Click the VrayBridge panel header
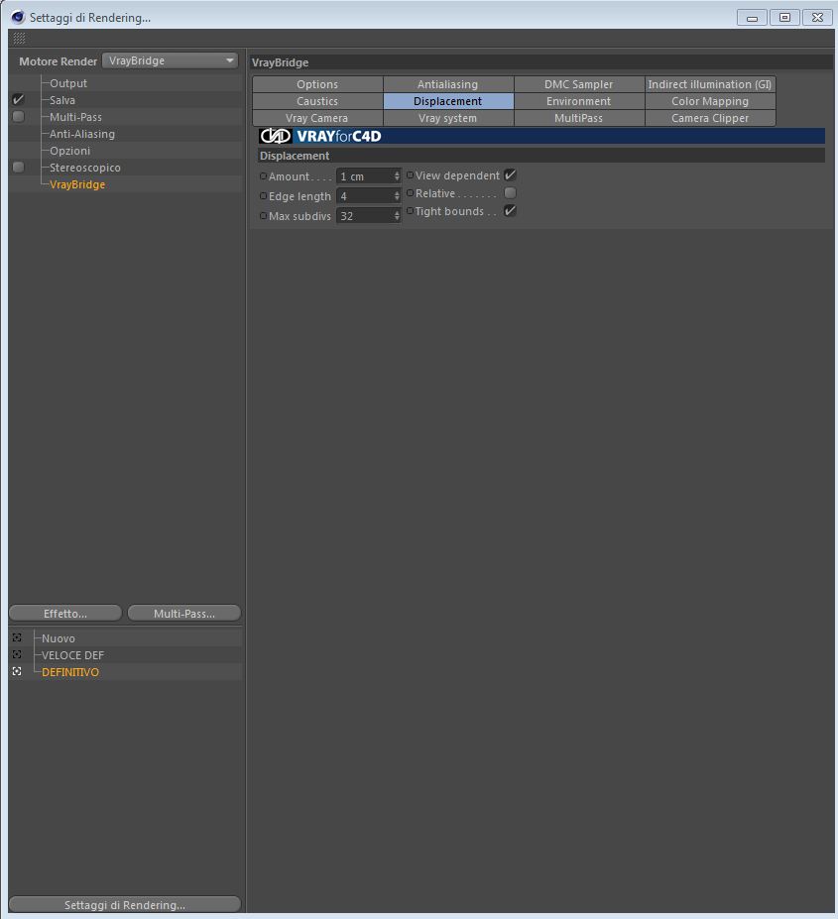This screenshot has height=919, width=838. point(541,62)
